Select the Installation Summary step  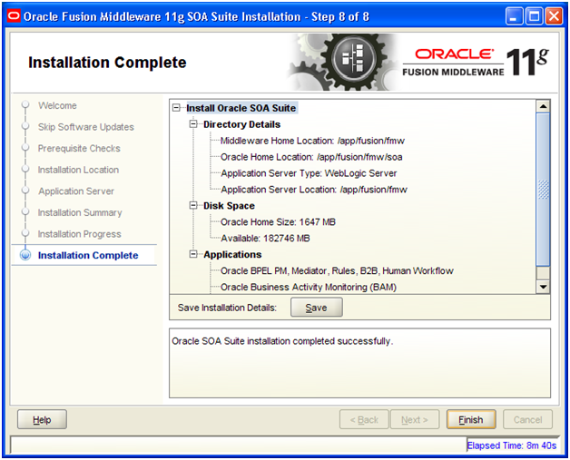80,212
